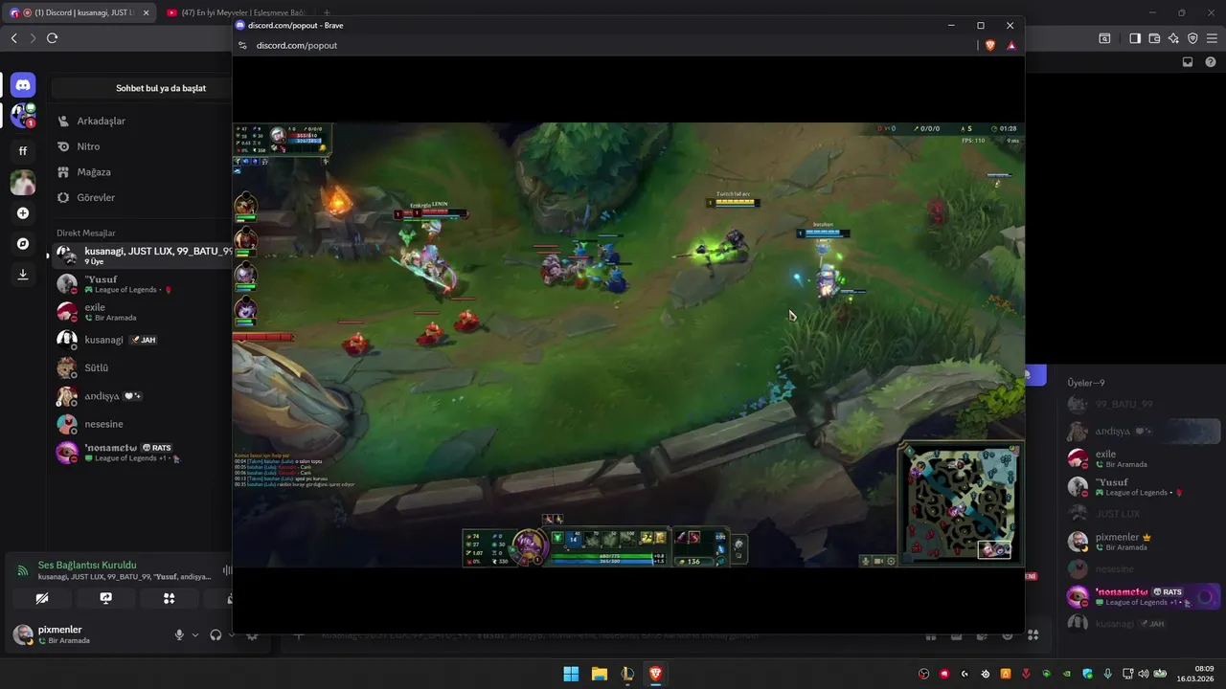Mute microphone next to pixmenler
Screen dimensions: 1226x689
179,634
